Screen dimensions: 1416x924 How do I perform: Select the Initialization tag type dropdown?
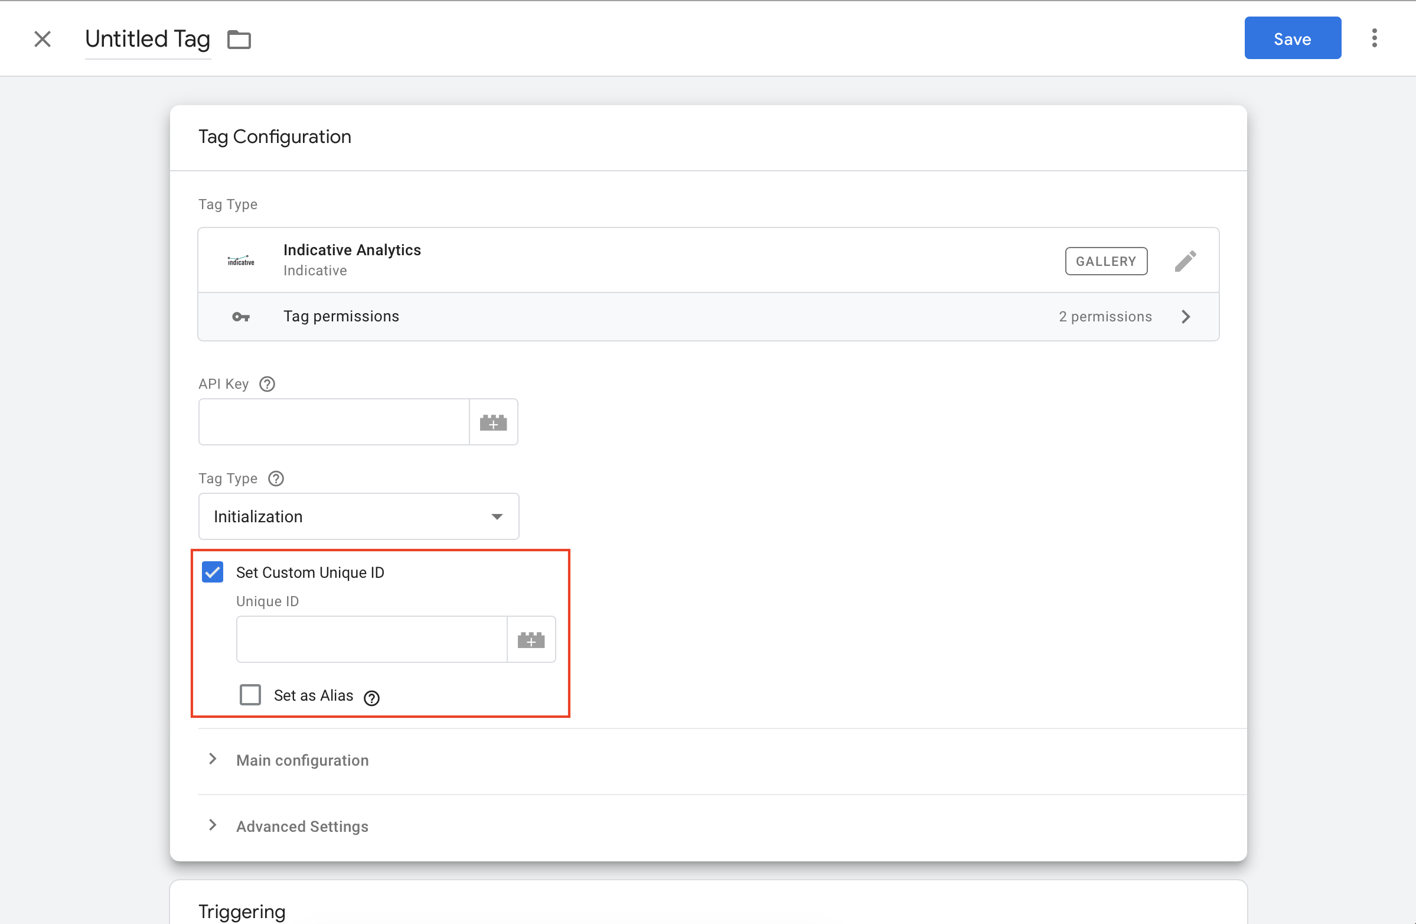359,516
